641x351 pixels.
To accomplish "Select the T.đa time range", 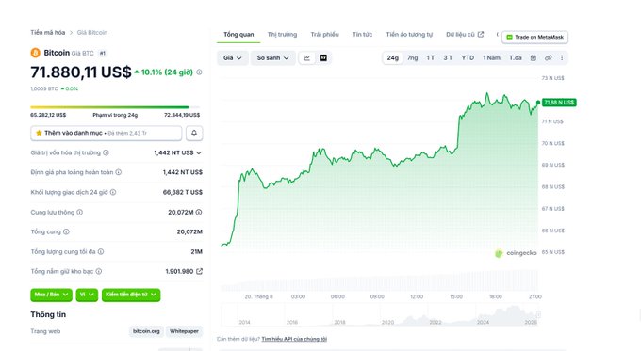I will (516, 58).
